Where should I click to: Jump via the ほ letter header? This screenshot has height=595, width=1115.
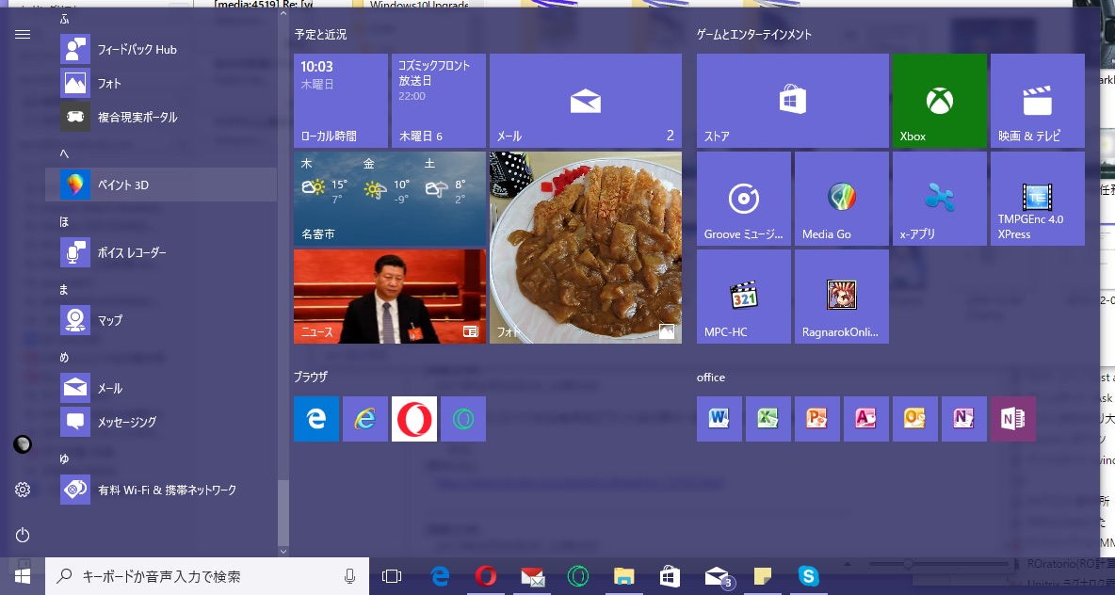(x=64, y=222)
